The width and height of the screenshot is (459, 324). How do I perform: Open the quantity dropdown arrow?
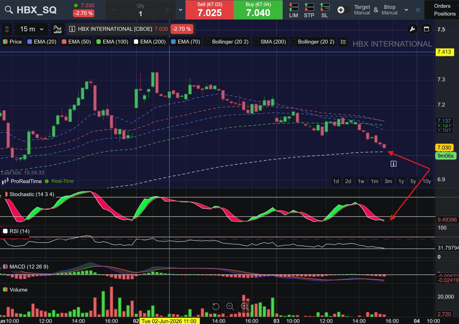click(x=181, y=10)
